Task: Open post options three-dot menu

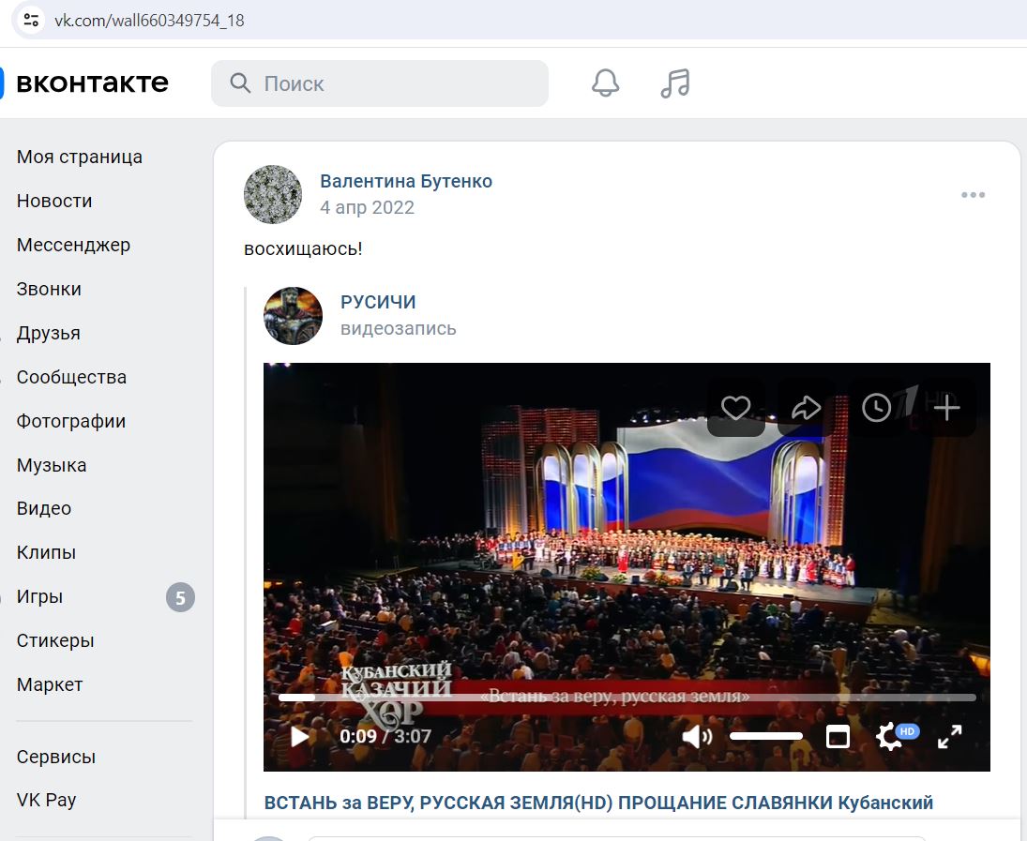Action: pyautogui.click(x=973, y=194)
